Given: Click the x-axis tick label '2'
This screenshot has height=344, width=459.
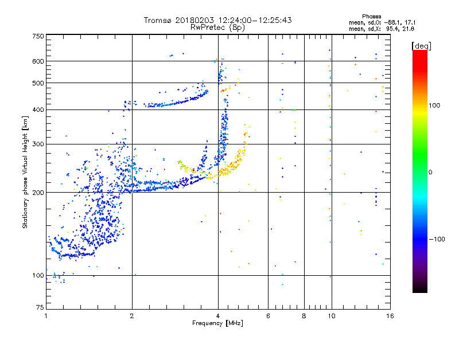Looking at the screenshot, I should pyautogui.click(x=132, y=316).
